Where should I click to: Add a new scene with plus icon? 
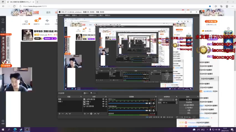(60, 114)
